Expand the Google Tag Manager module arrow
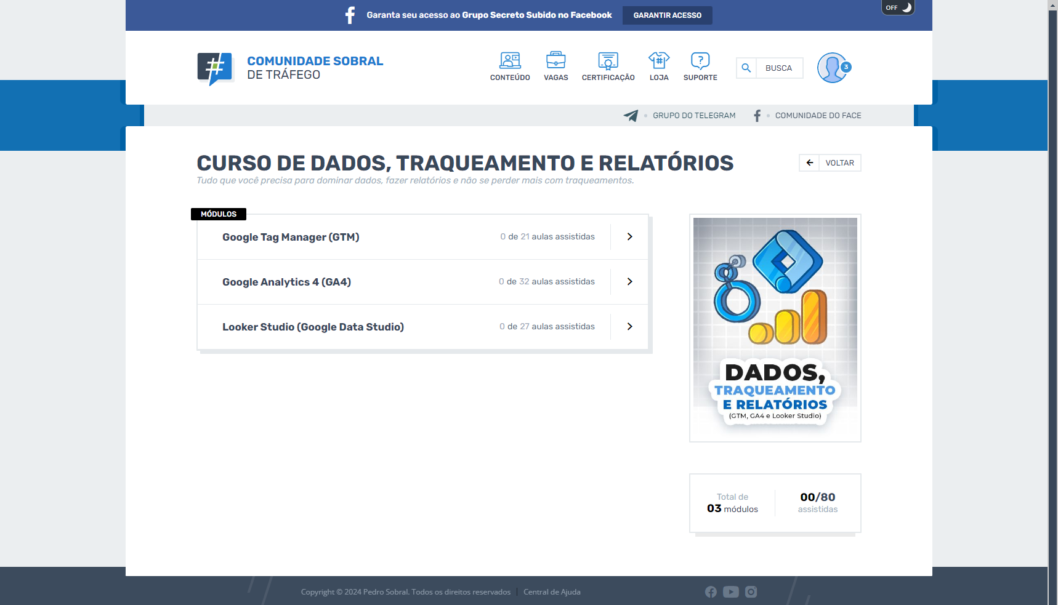This screenshot has width=1058, height=605. coord(629,237)
